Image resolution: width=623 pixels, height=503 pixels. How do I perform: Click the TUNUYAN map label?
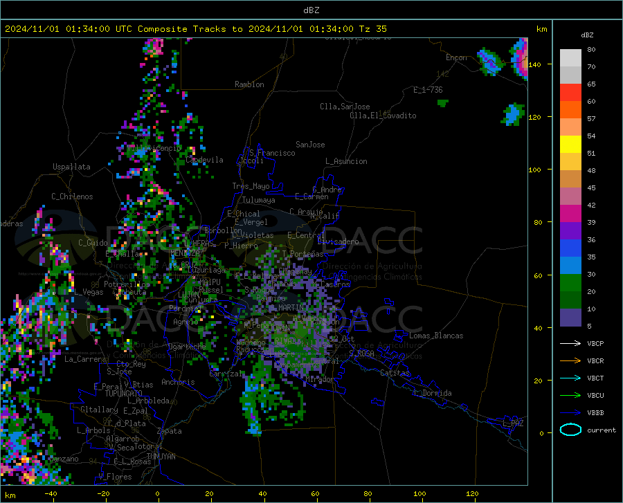(x=161, y=457)
